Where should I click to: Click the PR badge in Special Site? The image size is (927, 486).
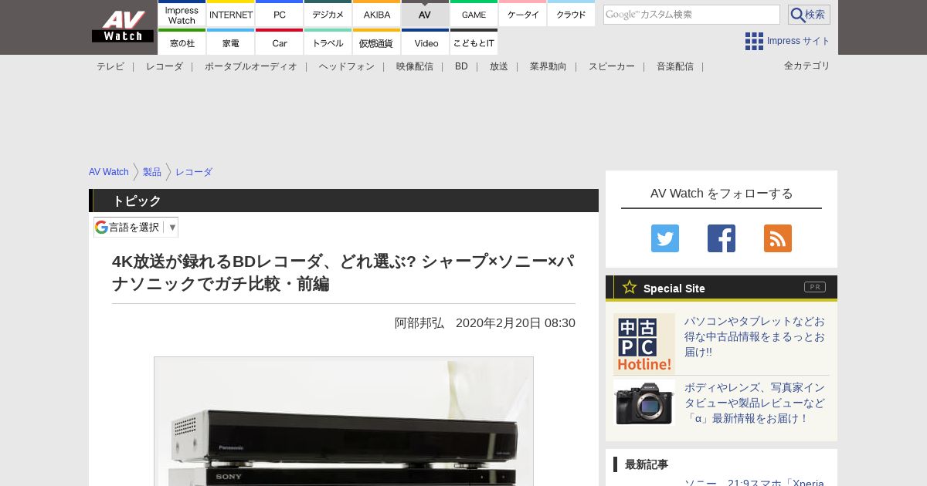click(815, 287)
